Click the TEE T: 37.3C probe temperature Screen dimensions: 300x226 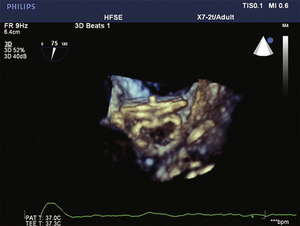pyautogui.click(x=43, y=223)
